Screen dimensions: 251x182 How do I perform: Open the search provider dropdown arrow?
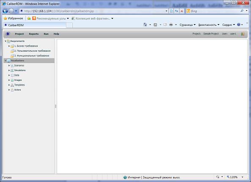(246, 11)
